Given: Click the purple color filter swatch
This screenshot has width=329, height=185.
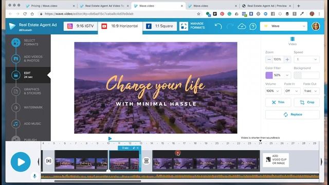Looking at the screenshot, I should 269,75.
